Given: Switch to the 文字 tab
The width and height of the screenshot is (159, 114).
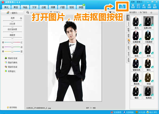Looking at the screenshot, I should [34, 7].
